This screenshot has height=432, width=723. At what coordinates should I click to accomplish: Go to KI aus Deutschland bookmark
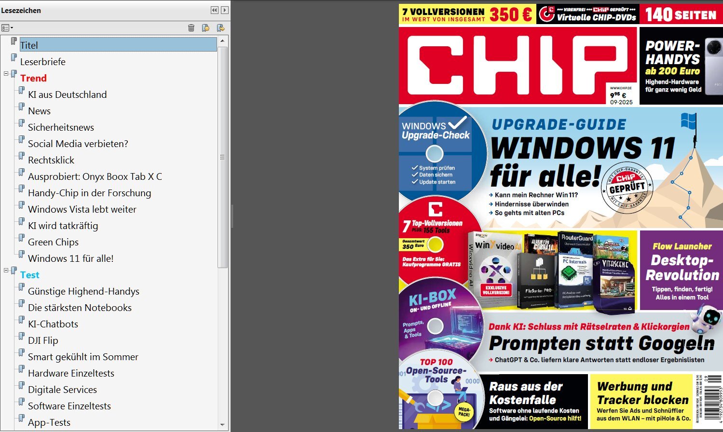[68, 94]
